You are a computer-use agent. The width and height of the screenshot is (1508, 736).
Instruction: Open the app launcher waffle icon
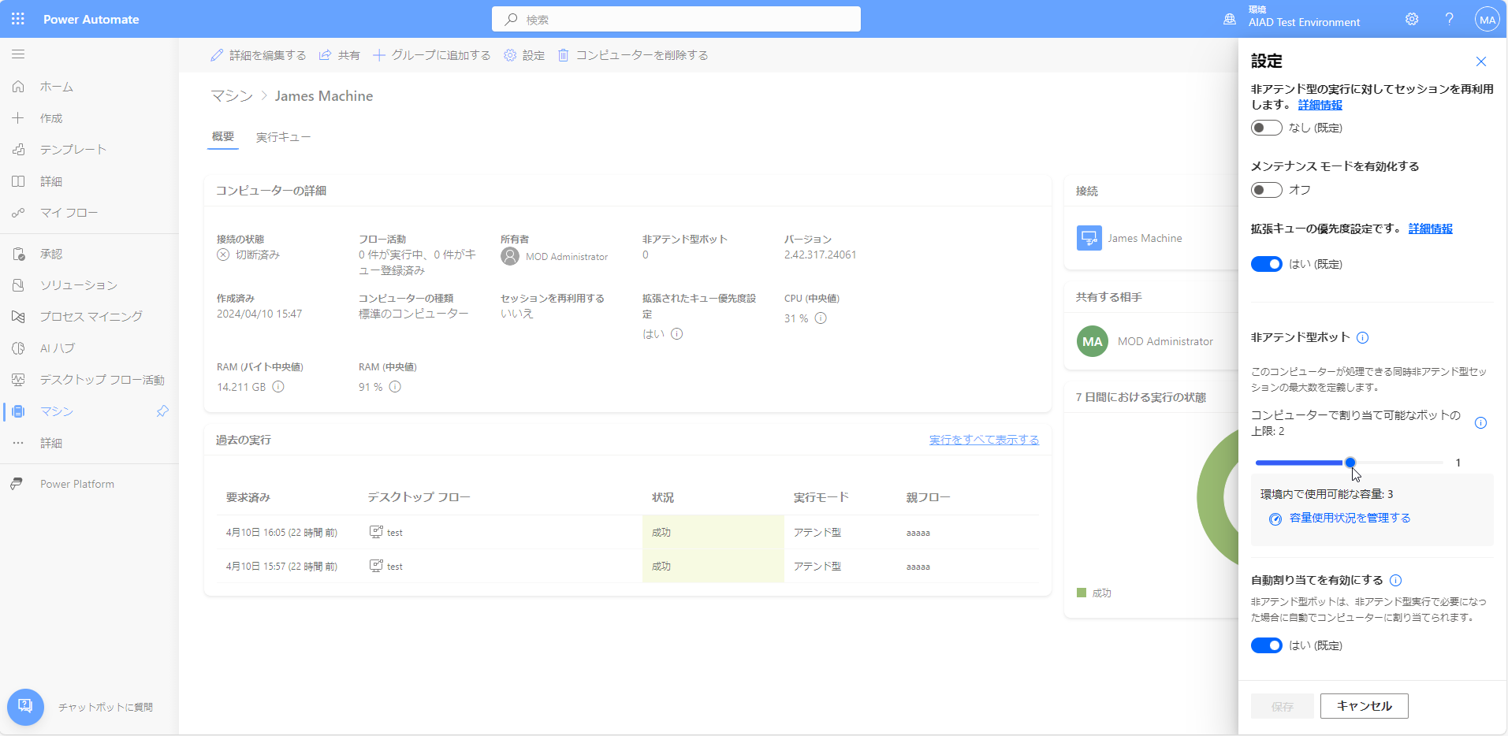coord(18,19)
